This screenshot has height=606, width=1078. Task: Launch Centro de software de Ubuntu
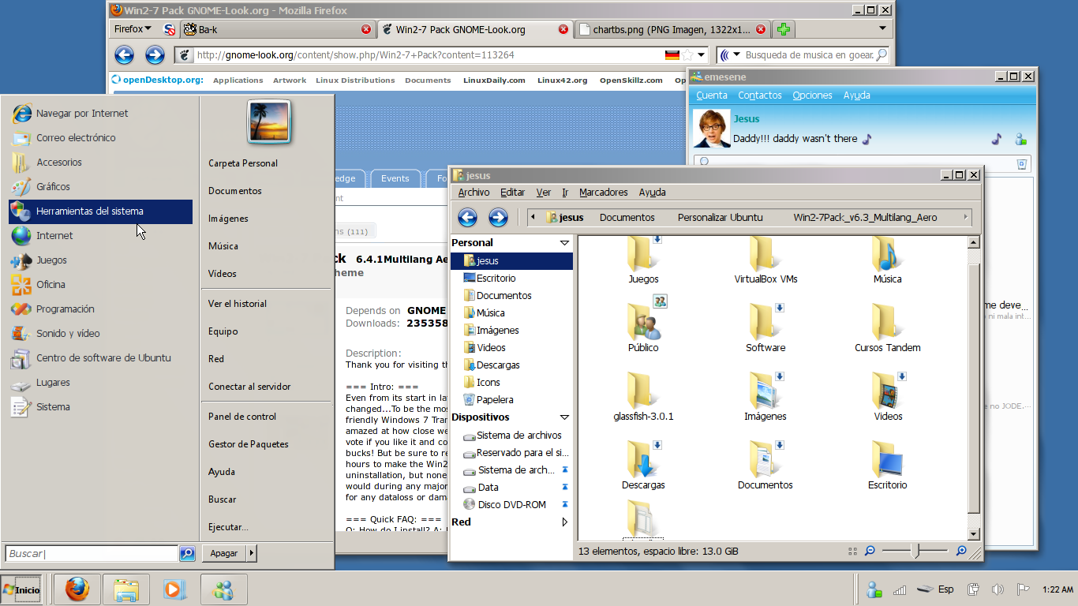coord(100,358)
